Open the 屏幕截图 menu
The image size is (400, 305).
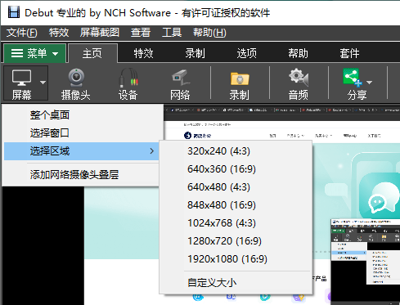click(100, 33)
